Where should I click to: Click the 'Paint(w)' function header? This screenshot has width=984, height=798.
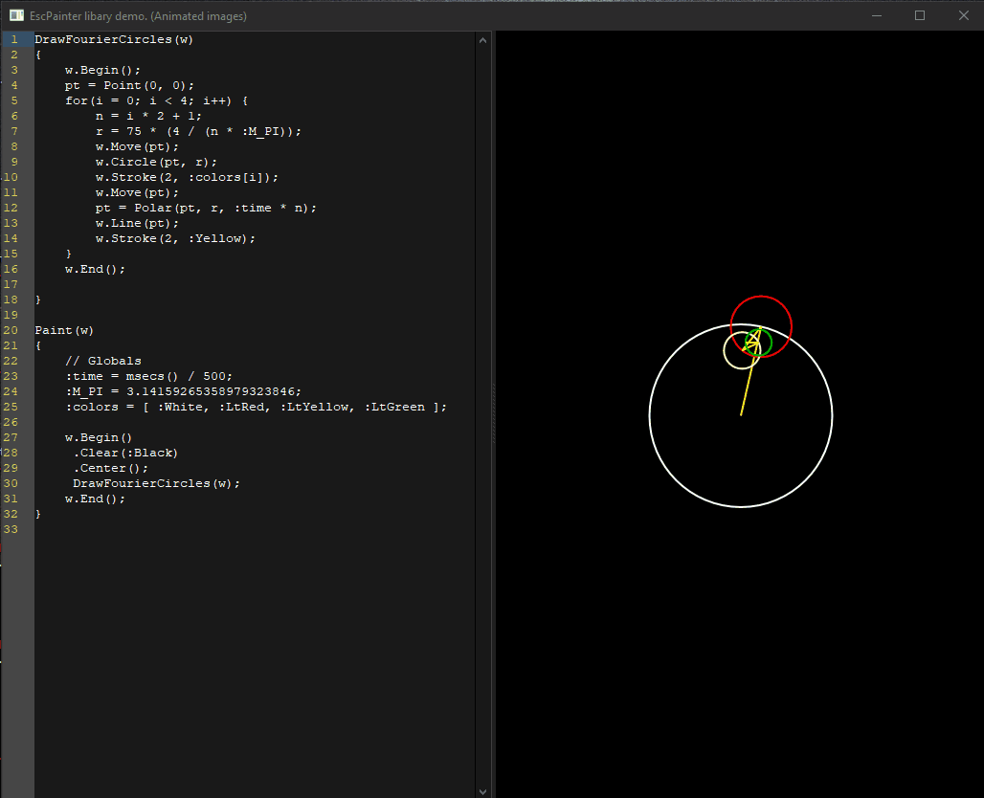(x=64, y=331)
